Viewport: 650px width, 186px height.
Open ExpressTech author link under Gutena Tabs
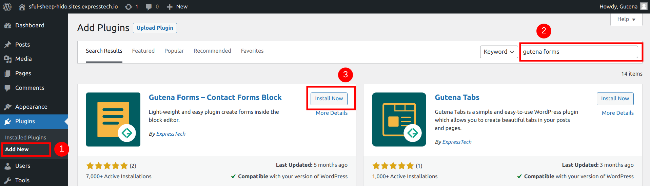pos(457,142)
